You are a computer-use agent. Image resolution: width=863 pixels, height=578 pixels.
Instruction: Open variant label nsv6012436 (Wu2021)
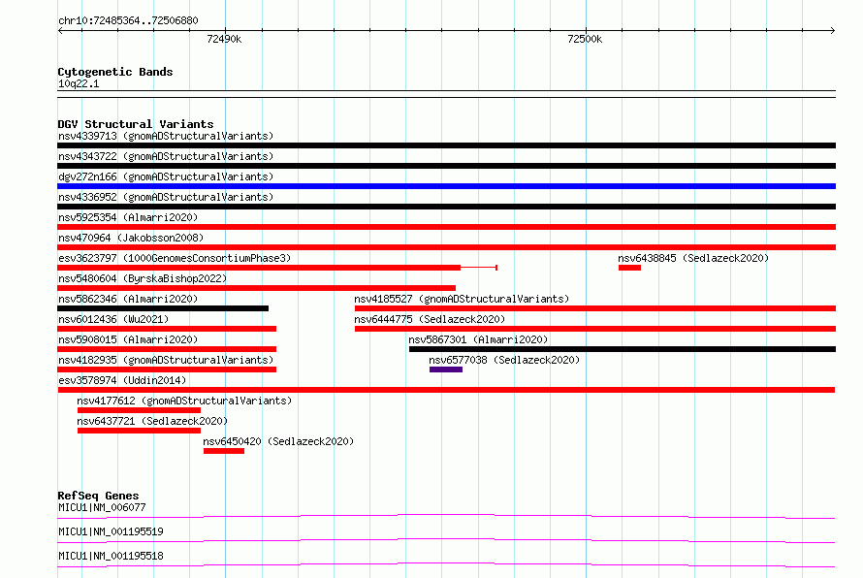[x=113, y=319]
